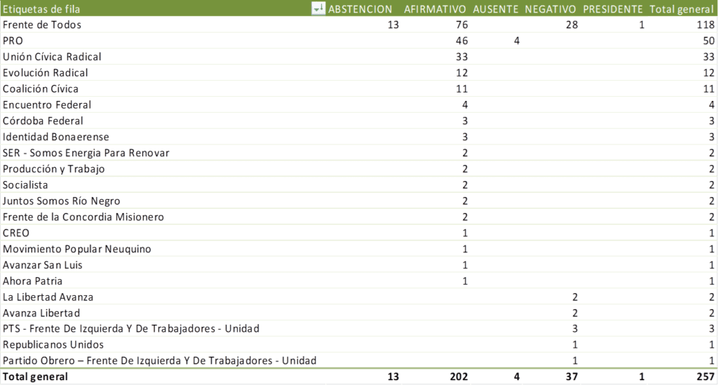Open the Etiquetas de fila sort filter dropdown
Viewport: 718px width, 385px height.
(318, 8)
